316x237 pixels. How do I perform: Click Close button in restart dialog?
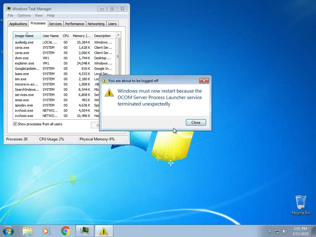coord(196,122)
